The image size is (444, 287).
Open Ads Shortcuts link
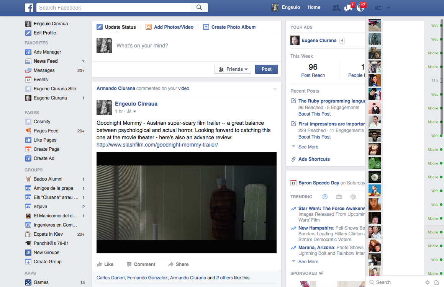pos(314,159)
